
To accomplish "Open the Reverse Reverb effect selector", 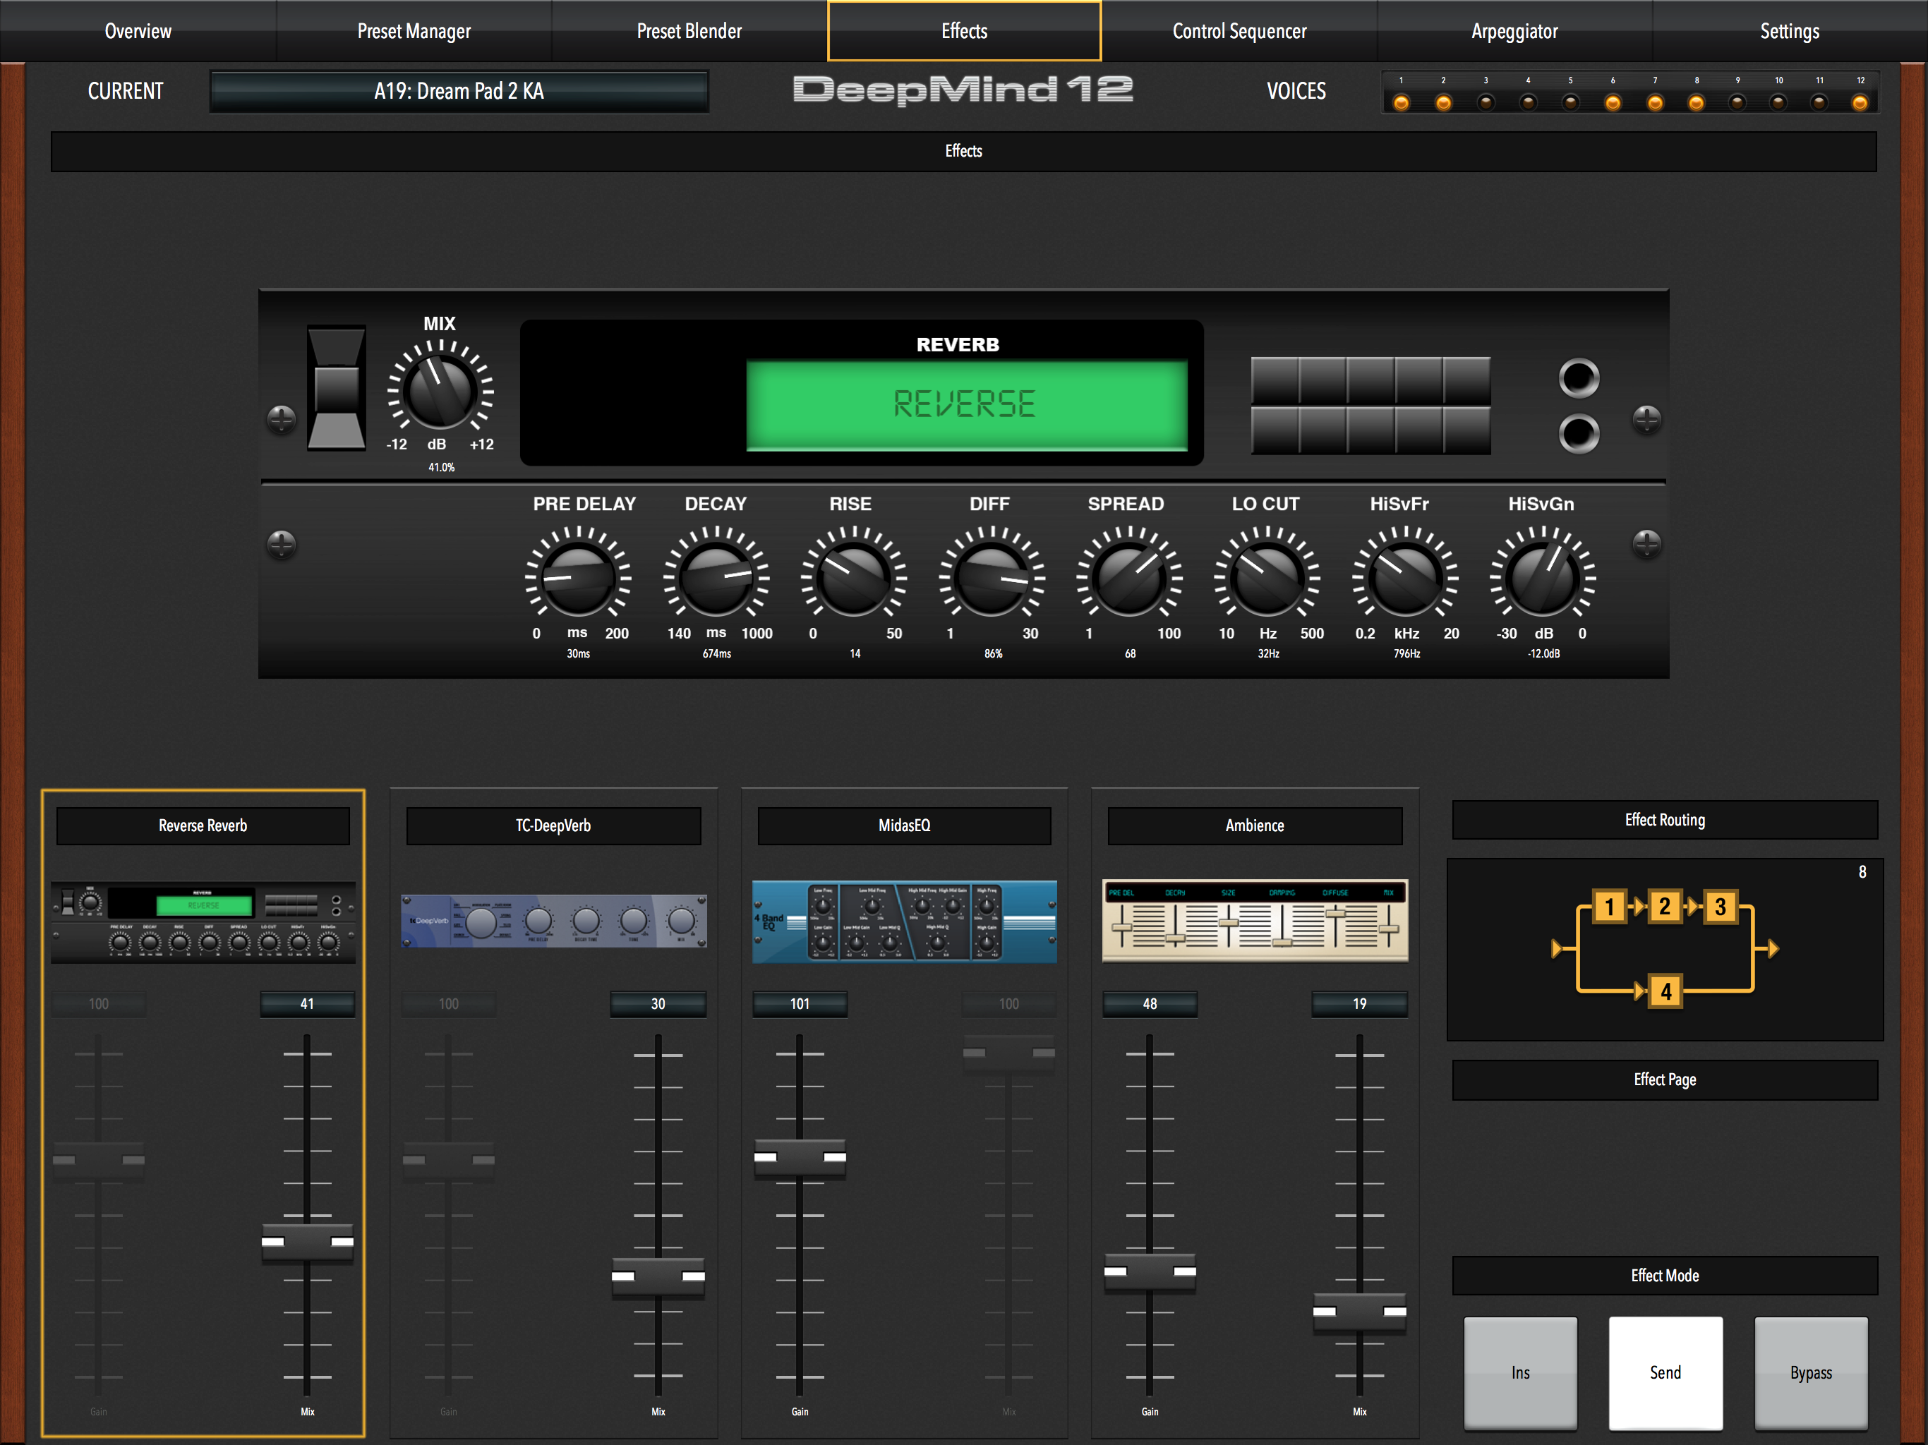I will pos(203,826).
